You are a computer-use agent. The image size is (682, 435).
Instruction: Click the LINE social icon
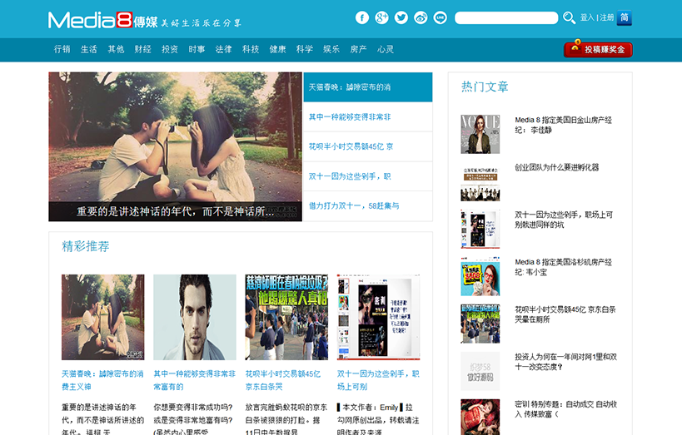(440, 17)
